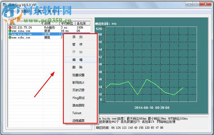Image resolution: width=214 pixels, height=135 pixels.
Task: Select the host row 222.211.75.24
Action: click(49, 27)
